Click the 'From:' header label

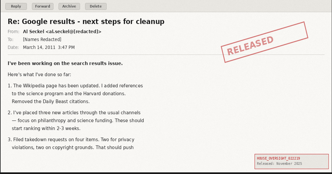(14, 31)
